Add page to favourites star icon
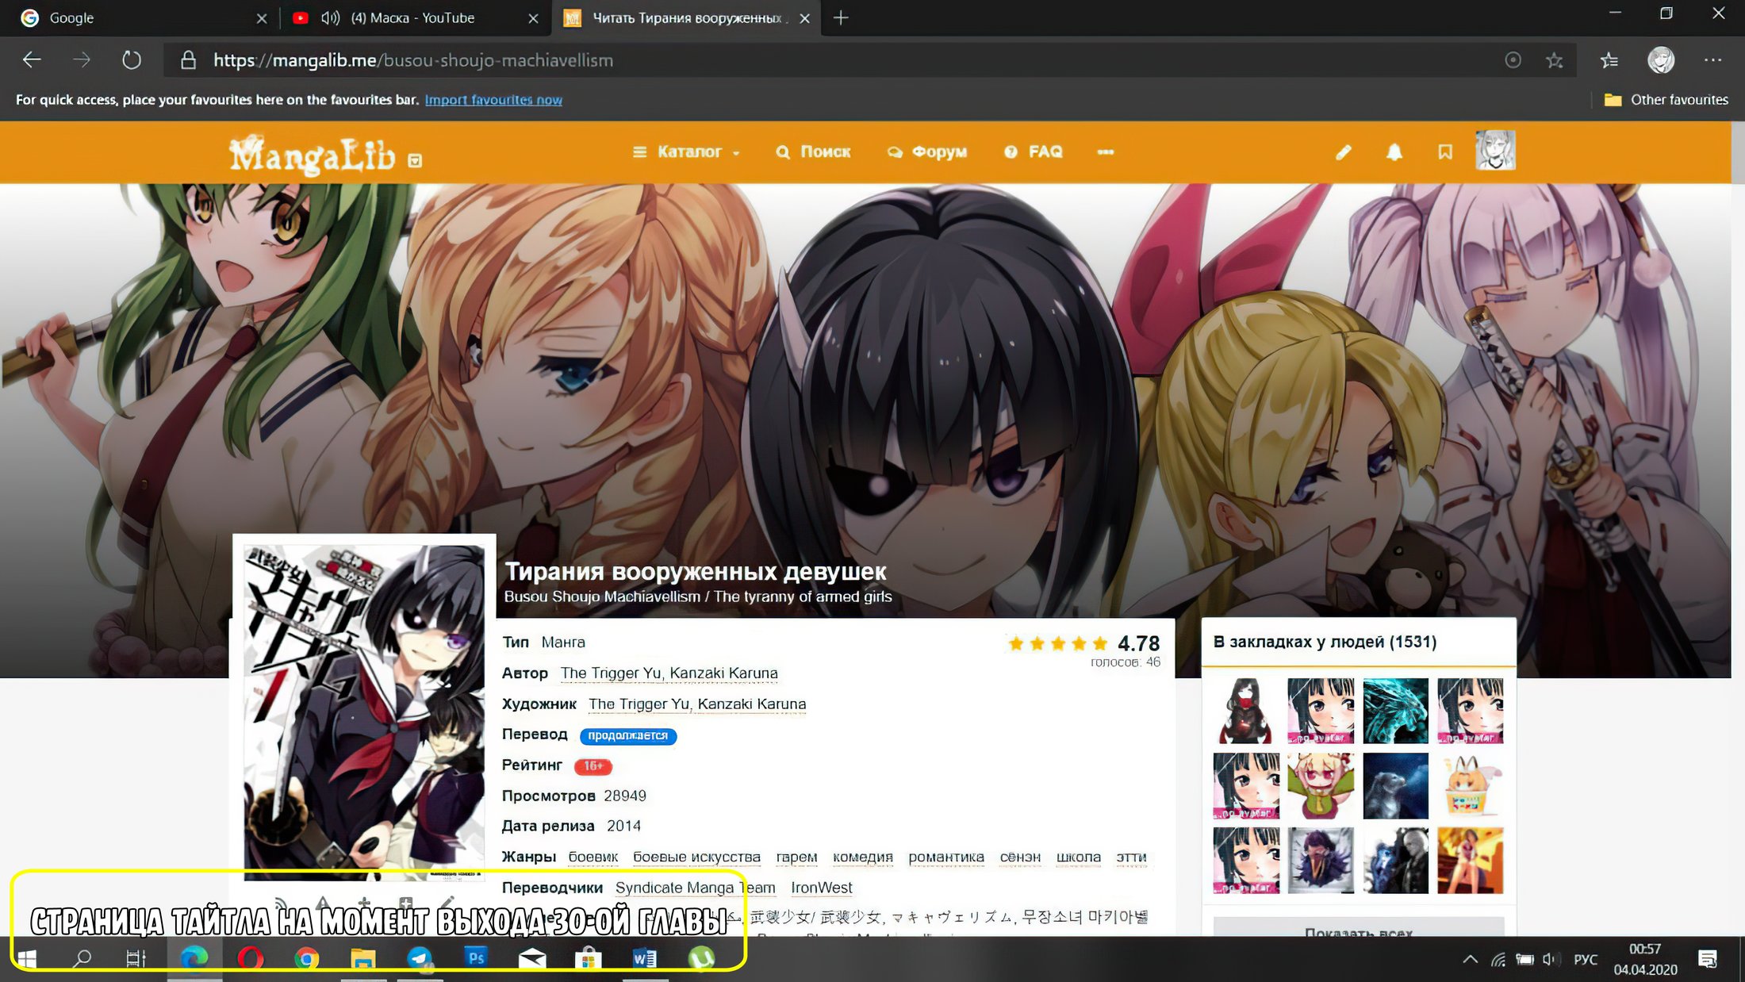This screenshot has width=1745, height=982. click(x=1554, y=60)
